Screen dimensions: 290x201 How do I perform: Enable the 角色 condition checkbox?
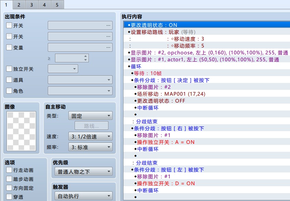click(x=9, y=91)
